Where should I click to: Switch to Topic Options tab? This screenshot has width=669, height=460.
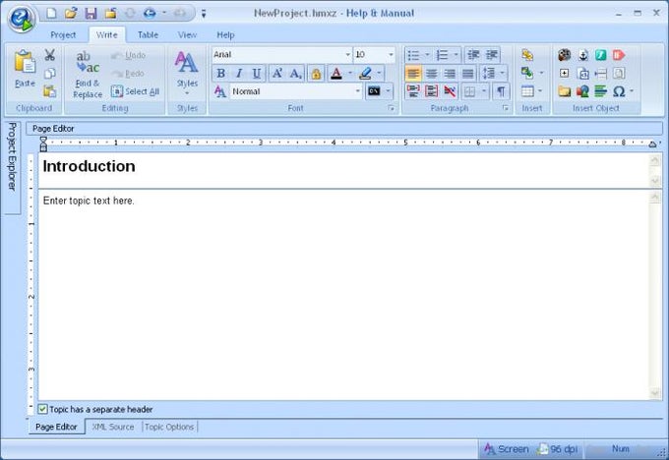tap(169, 427)
